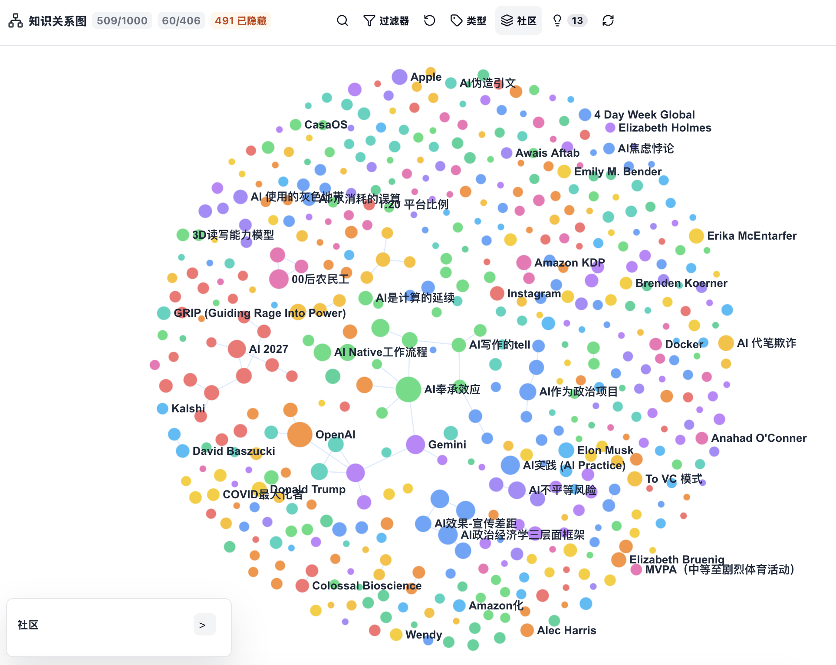
Task: Expand the 社区 legend panel arrow
Action: (x=204, y=624)
